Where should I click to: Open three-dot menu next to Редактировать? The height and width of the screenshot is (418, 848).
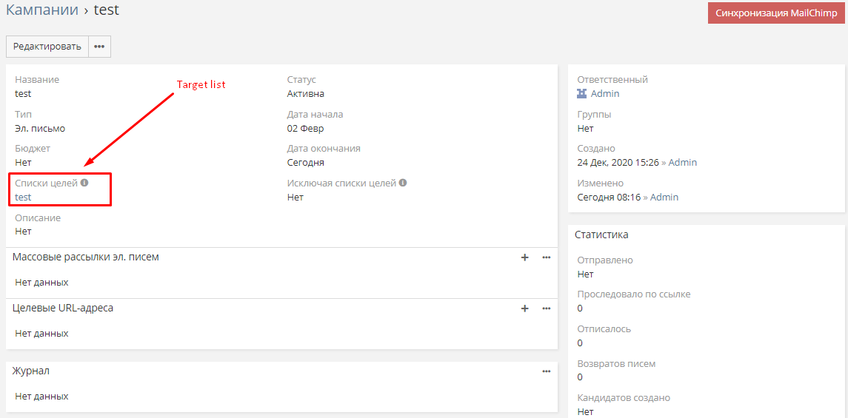click(x=99, y=47)
